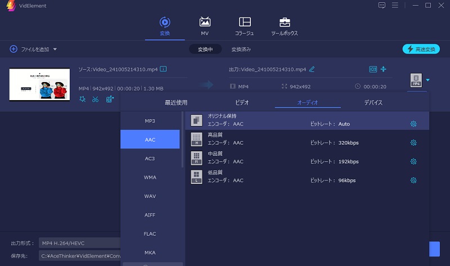Click the source file size 1.30 MB
Viewport: 450px width, 266px height.
pyautogui.click(x=153, y=89)
